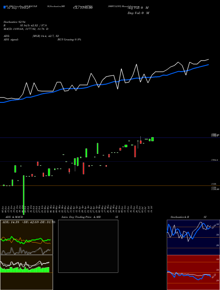Click the 'Stochastics & R' panel title

pos(180,217)
